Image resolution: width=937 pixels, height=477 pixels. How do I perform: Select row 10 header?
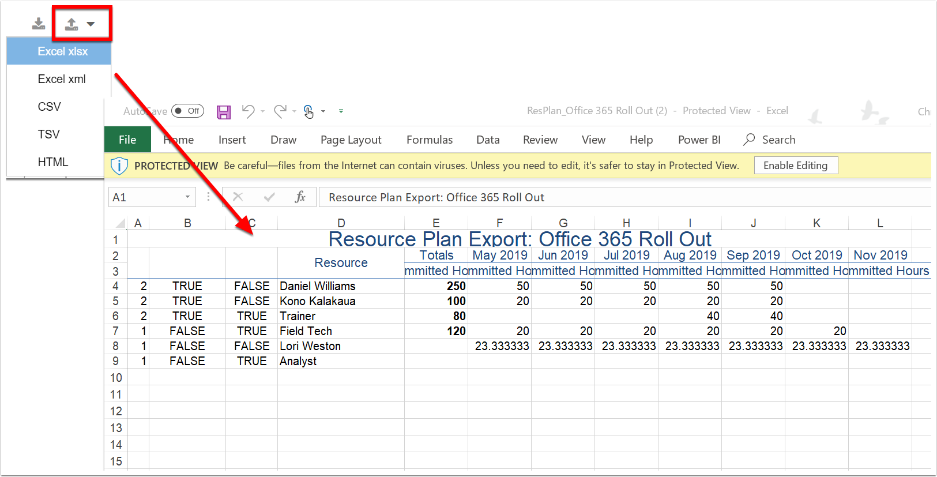click(115, 378)
